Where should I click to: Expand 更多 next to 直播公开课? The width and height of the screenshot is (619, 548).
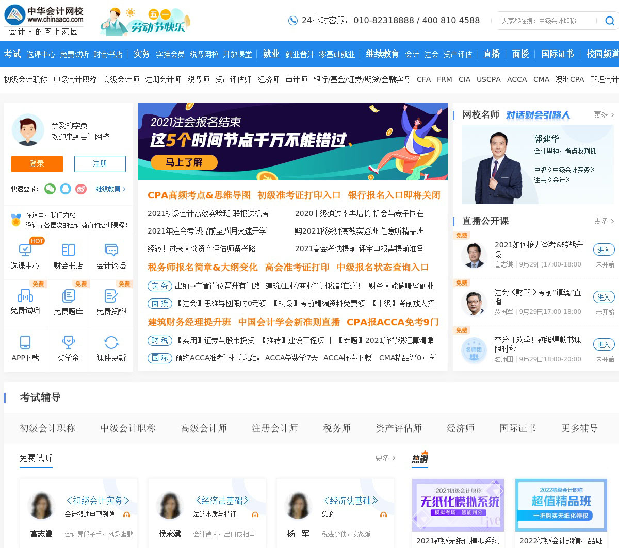click(x=604, y=221)
